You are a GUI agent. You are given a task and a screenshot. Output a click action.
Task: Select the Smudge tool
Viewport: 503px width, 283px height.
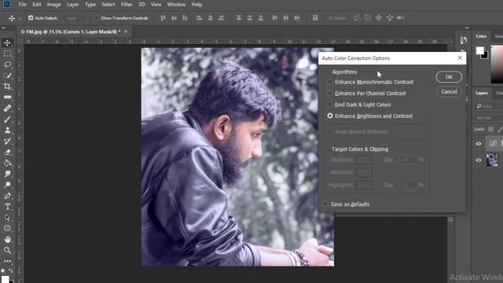coord(7,174)
